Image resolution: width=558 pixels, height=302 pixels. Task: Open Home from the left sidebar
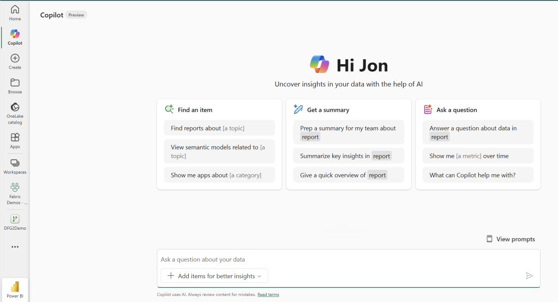click(x=15, y=13)
